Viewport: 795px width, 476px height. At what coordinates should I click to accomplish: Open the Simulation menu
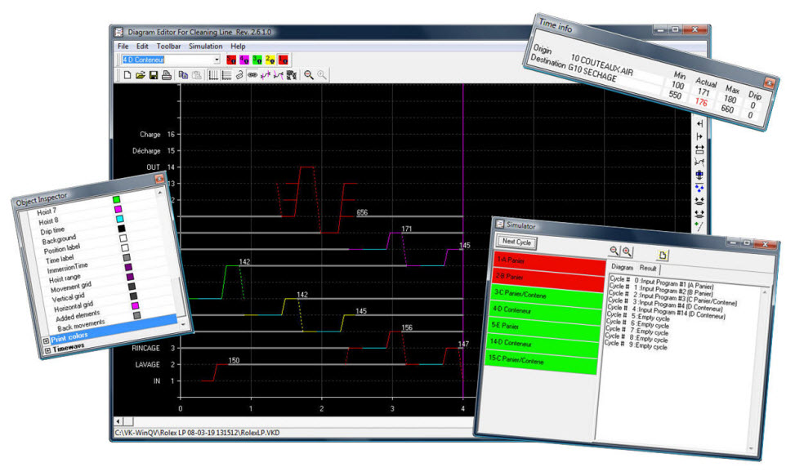click(205, 47)
